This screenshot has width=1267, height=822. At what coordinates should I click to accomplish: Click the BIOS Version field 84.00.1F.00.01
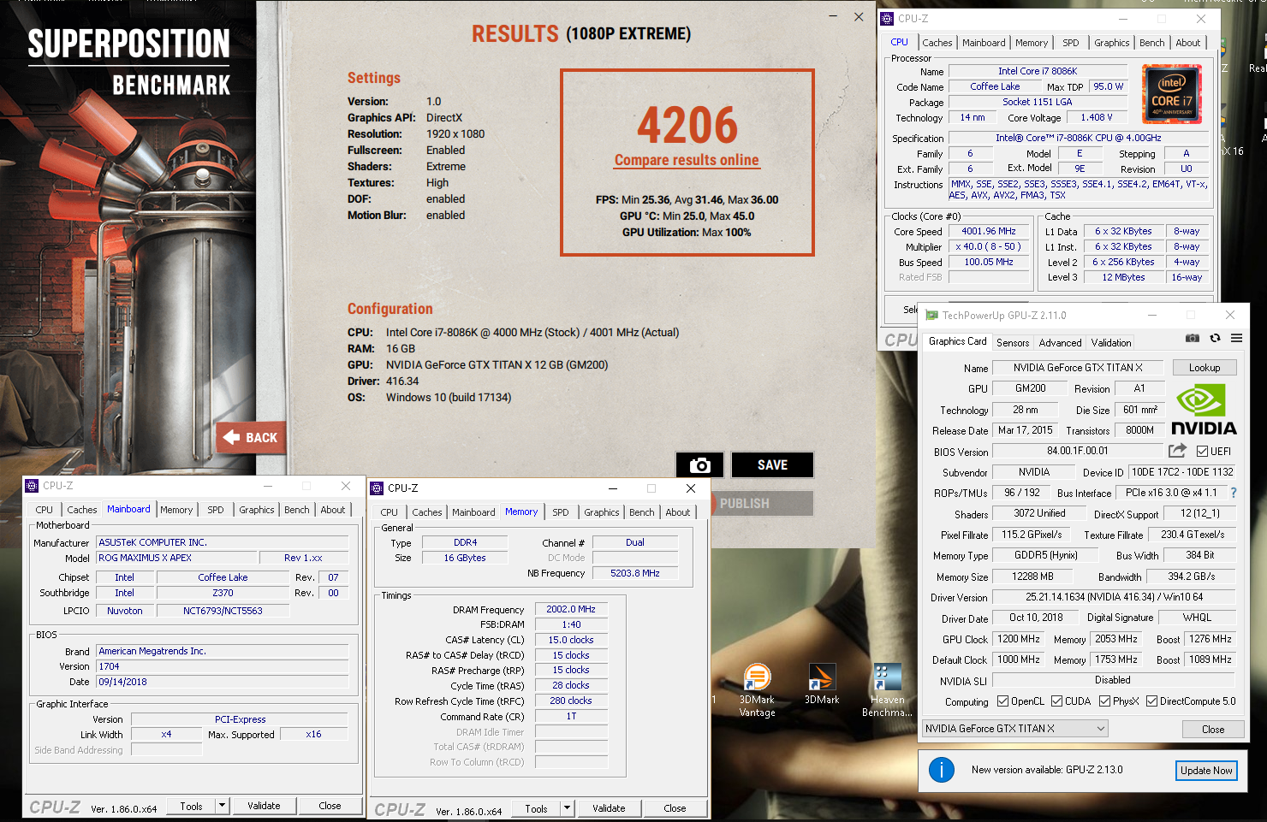pyautogui.click(x=1077, y=451)
